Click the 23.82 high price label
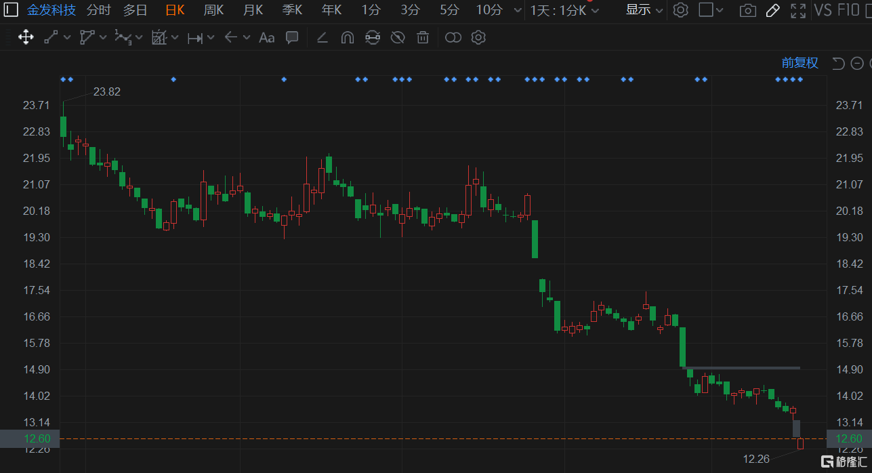Image resolution: width=872 pixels, height=473 pixels. (x=107, y=91)
